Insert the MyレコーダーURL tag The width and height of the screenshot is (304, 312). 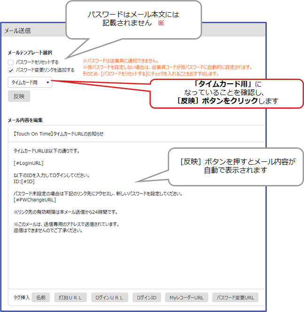[x=186, y=297]
